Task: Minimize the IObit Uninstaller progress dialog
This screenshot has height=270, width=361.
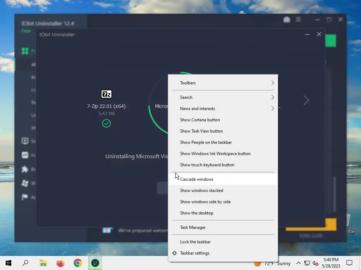Action: coord(307,34)
